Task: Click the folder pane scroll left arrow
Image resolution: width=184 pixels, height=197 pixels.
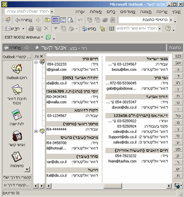Action: point(36,186)
